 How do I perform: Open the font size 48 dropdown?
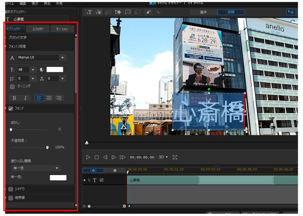point(33,70)
